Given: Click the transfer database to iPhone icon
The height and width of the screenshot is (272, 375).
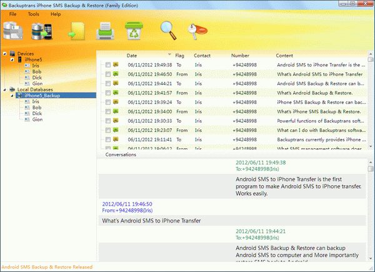Looking at the screenshot, I should [x=42, y=31].
